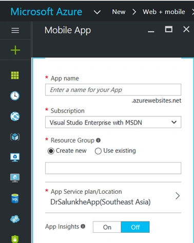Maximize the Mobile App blade
This screenshot has width=194, height=243.
[169, 29]
